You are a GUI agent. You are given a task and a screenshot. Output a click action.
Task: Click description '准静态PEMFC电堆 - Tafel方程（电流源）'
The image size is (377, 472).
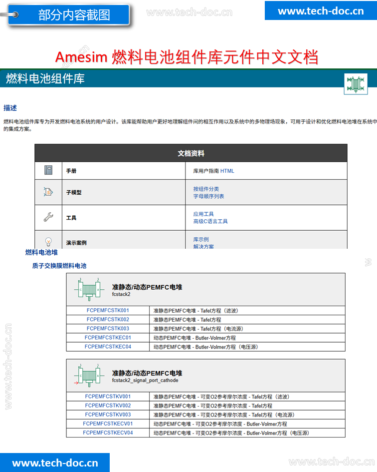[x=198, y=329]
